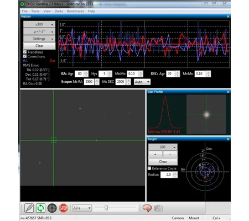This screenshot has height=221, width=249.
Task: Open the Tools menu
Action: pos(35,11)
